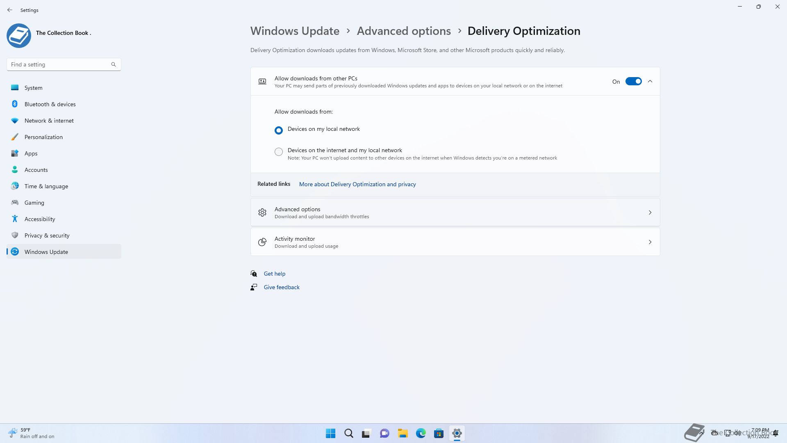The height and width of the screenshot is (443, 787).
Task: Click the Delivery Optimization heading
Action: pyautogui.click(x=524, y=31)
